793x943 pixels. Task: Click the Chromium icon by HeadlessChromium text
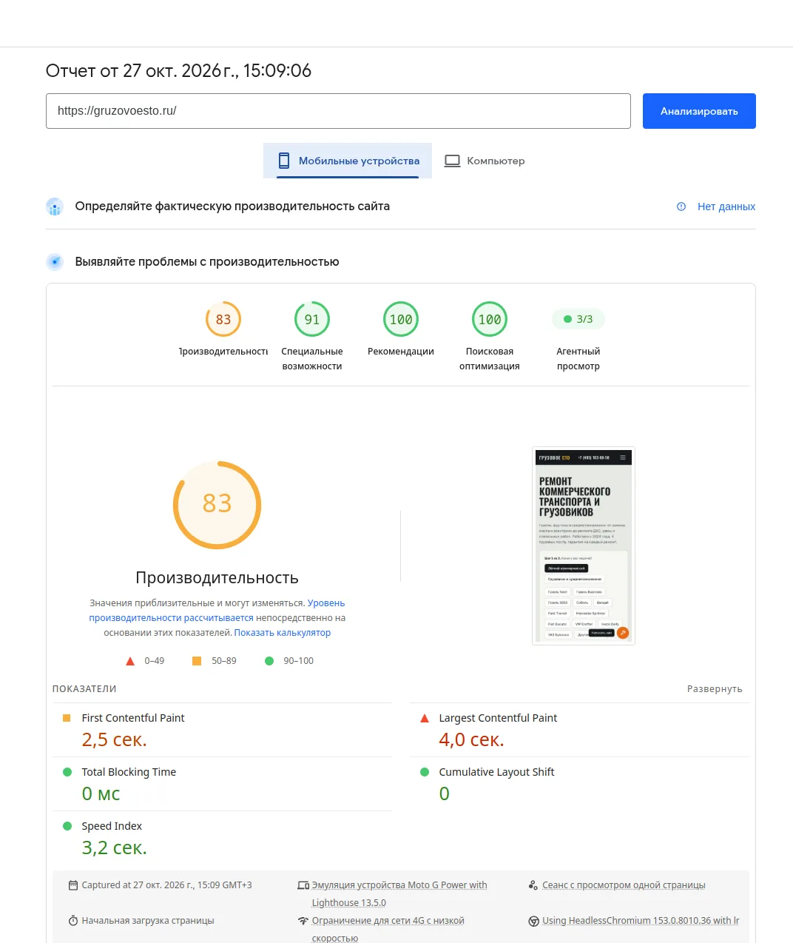533,921
